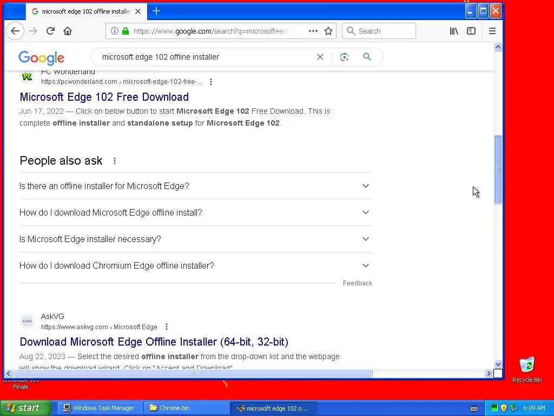This screenshot has height=416, width=554.
Task: Click the 'People also ask' heading
Action: click(x=61, y=160)
